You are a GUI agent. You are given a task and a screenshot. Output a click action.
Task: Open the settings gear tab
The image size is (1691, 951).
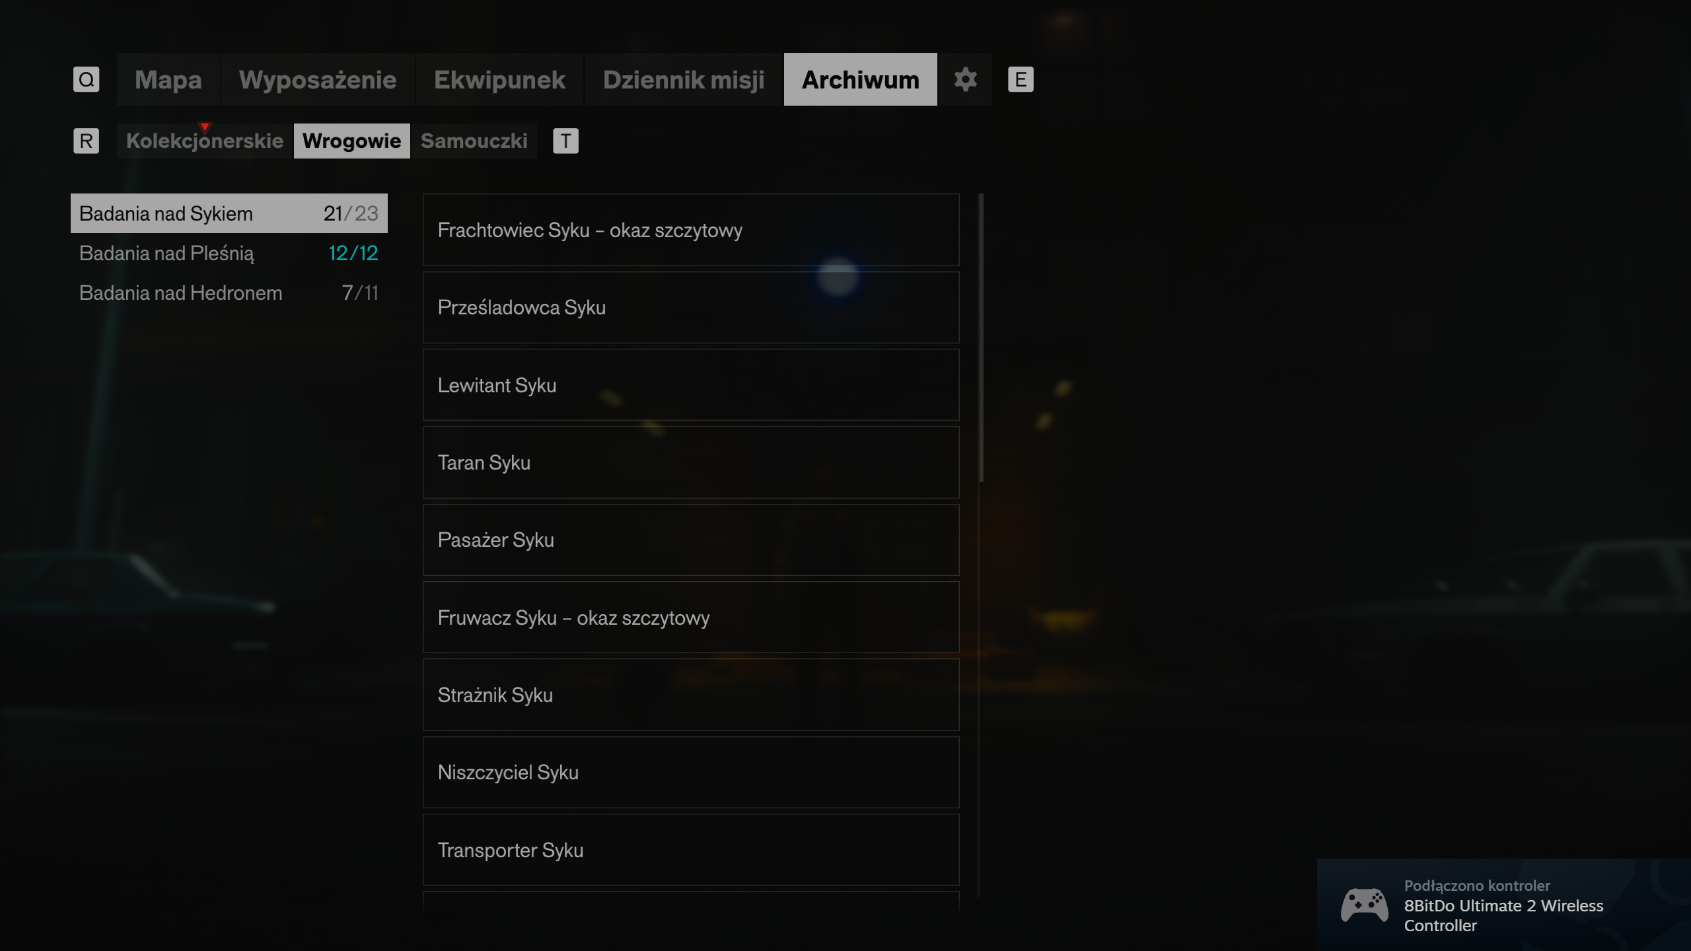pos(965,79)
